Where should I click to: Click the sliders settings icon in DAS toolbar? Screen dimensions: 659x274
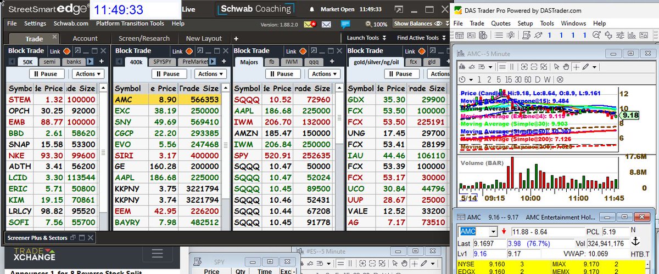coord(620,35)
